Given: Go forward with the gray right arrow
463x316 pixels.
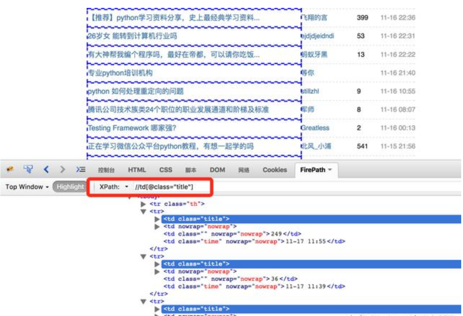Looking at the screenshot, I should point(63,169).
